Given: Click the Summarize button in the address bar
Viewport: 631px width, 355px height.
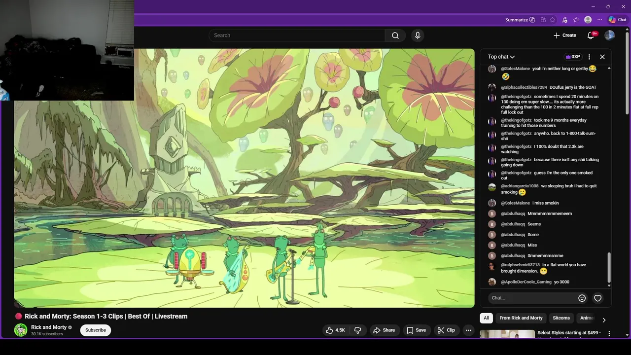Looking at the screenshot, I should pos(520,20).
